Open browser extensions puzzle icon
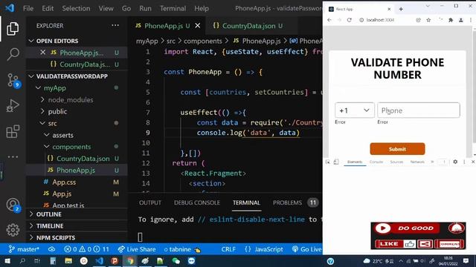476x267 pixels. (x=451, y=20)
